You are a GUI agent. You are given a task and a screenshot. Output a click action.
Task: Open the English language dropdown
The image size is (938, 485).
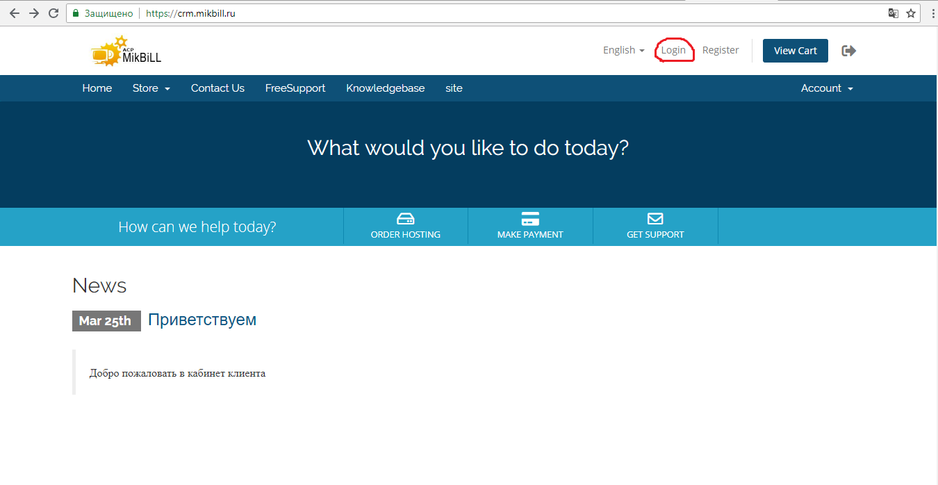click(623, 50)
